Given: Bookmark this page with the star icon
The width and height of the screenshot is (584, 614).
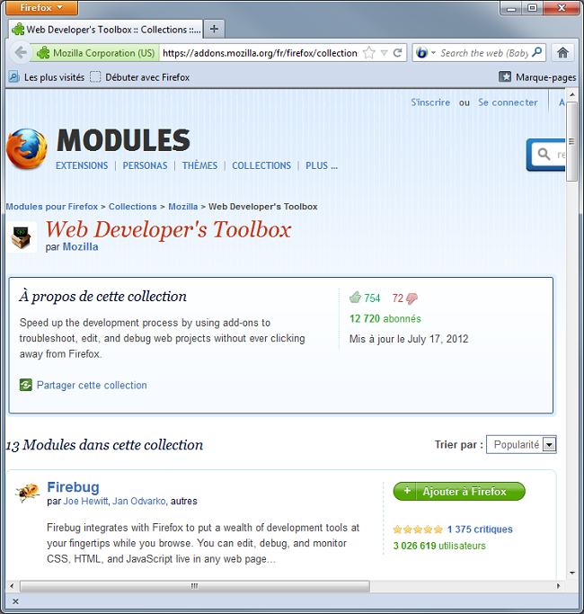Looking at the screenshot, I should [368, 53].
